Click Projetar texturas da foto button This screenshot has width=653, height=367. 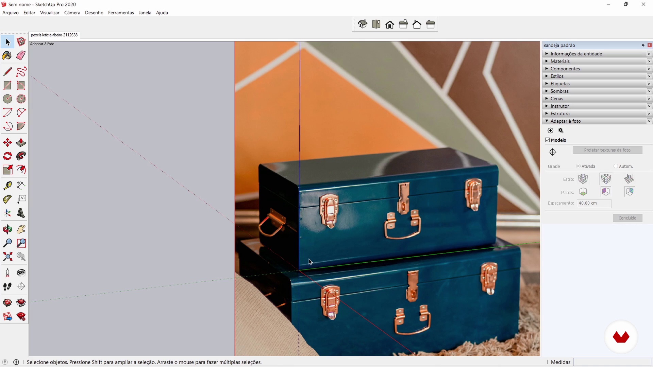(607, 150)
